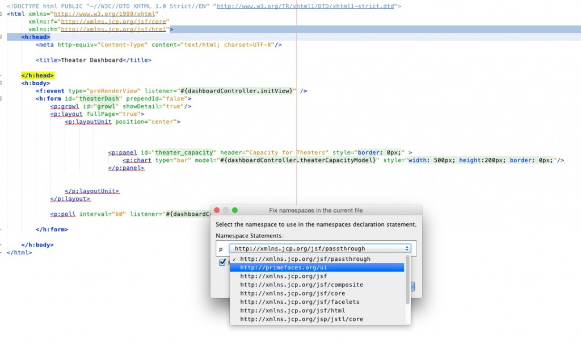Select the jsf/composite namespace option
Image resolution: width=581 pixels, height=346 pixels.
tap(317, 285)
